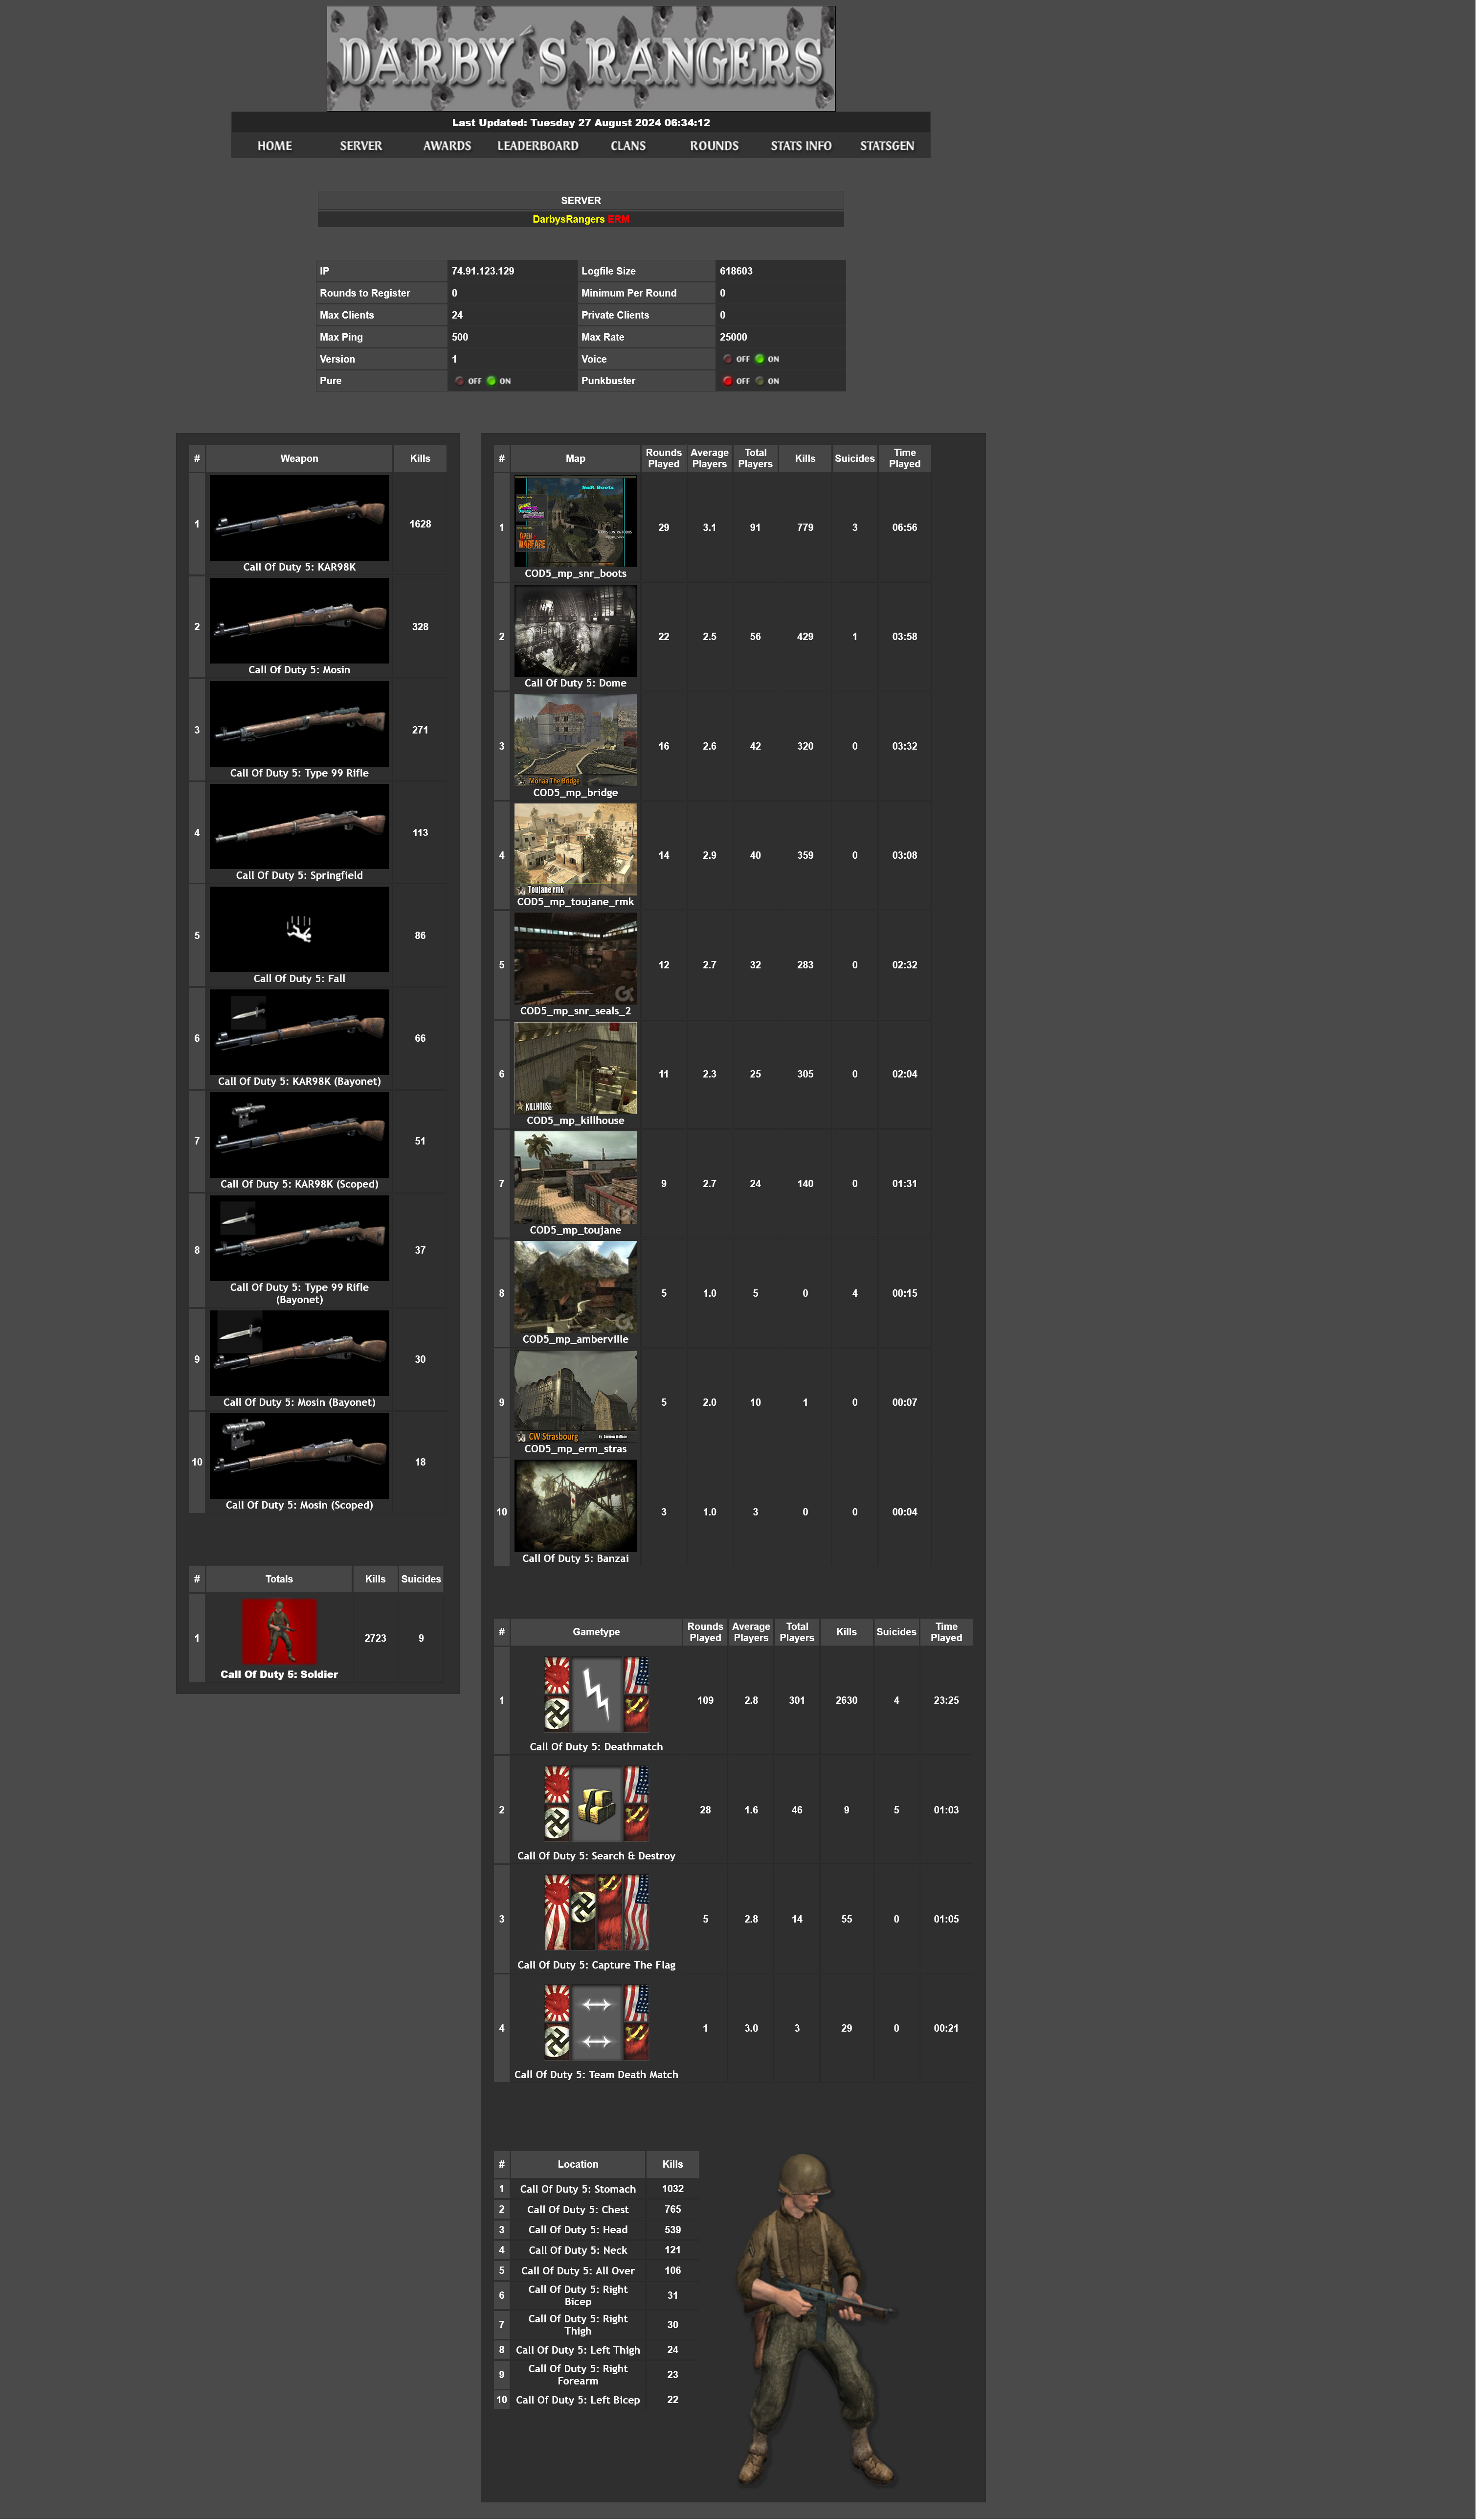Image resolution: width=1476 pixels, height=2520 pixels.
Task: Open the COD5_mp_killhouse map thumbnail
Action: [x=576, y=1068]
